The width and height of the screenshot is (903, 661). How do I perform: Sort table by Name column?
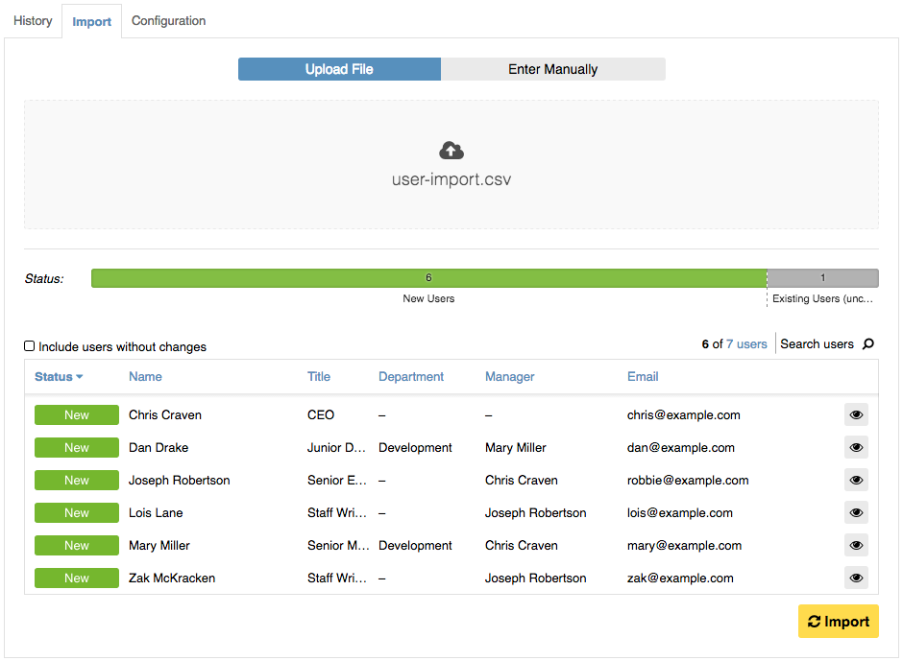click(x=145, y=377)
